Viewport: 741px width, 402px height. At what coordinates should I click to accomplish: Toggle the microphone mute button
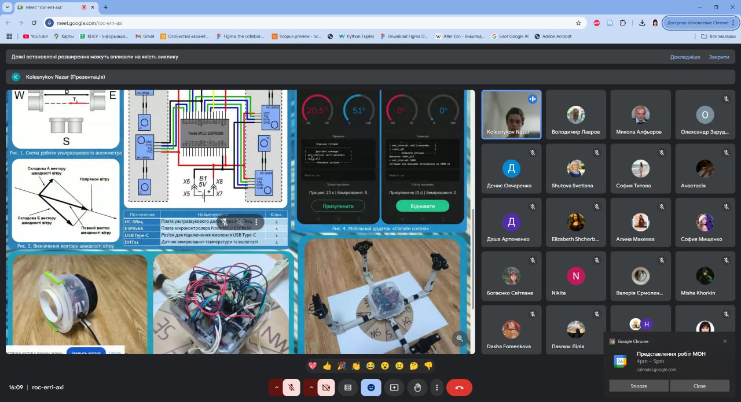pos(291,388)
